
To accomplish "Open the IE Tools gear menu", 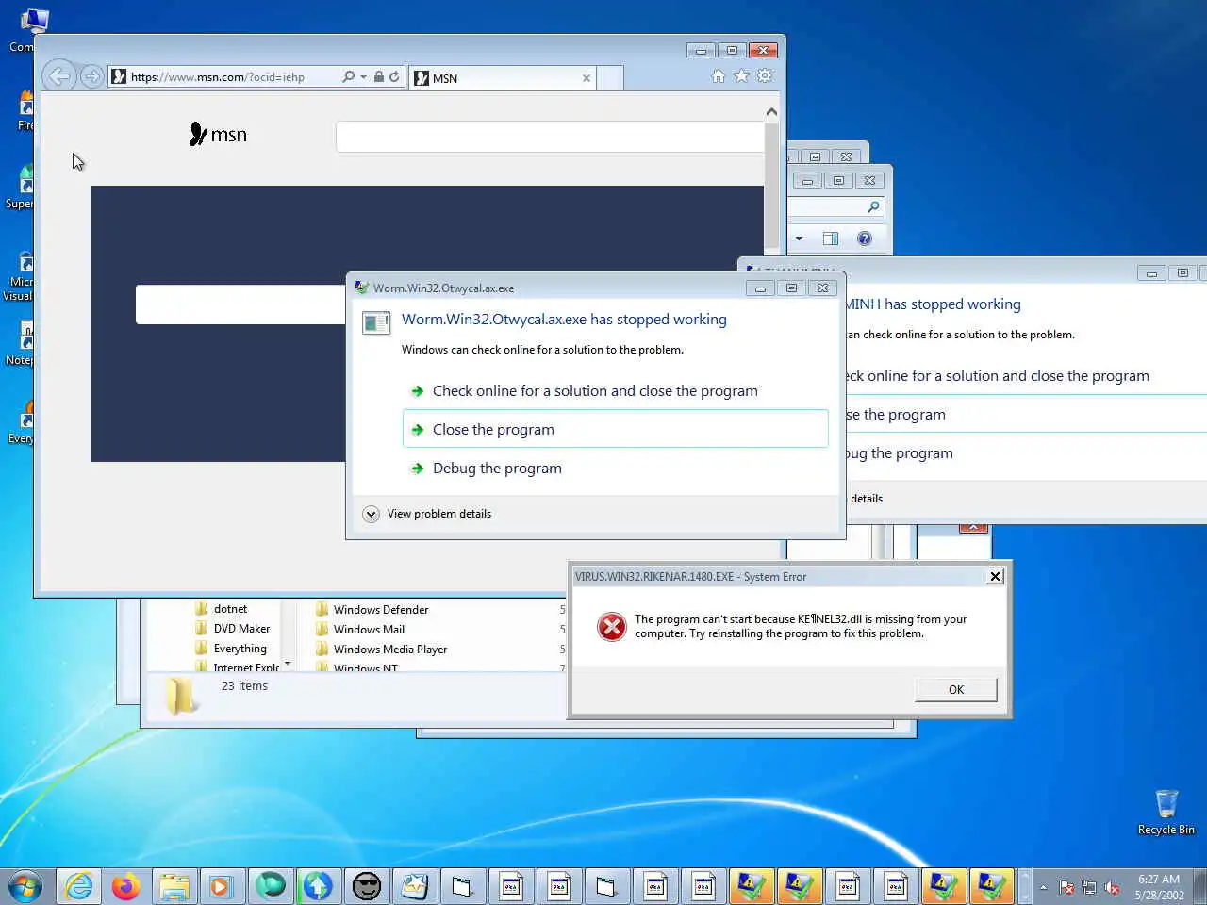I will coord(765,76).
